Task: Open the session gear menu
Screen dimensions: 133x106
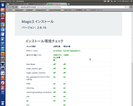Action: point(131,1)
